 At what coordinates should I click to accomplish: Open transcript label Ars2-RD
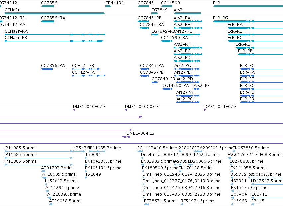(x=182, y=58)
